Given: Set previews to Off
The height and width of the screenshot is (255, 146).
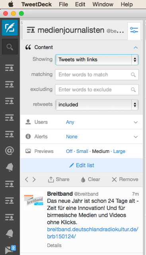Looking at the screenshot, I should pyautogui.click(x=69, y=151).
